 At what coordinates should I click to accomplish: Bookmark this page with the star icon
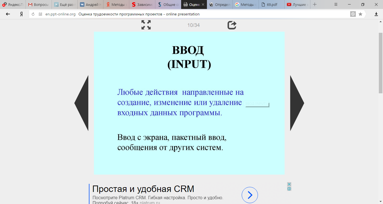[x=361, y=14]
